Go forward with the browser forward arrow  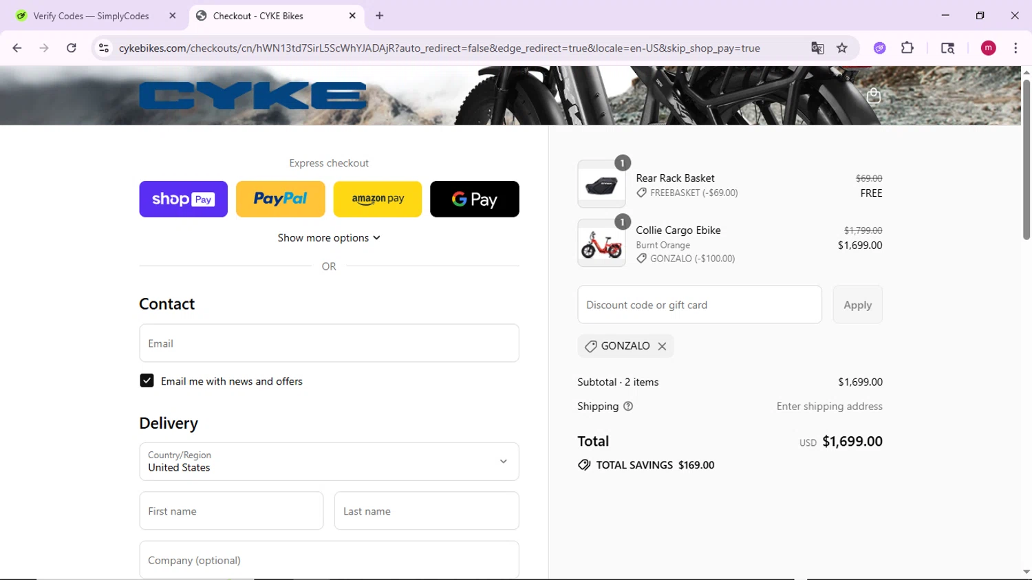[44, 48]
